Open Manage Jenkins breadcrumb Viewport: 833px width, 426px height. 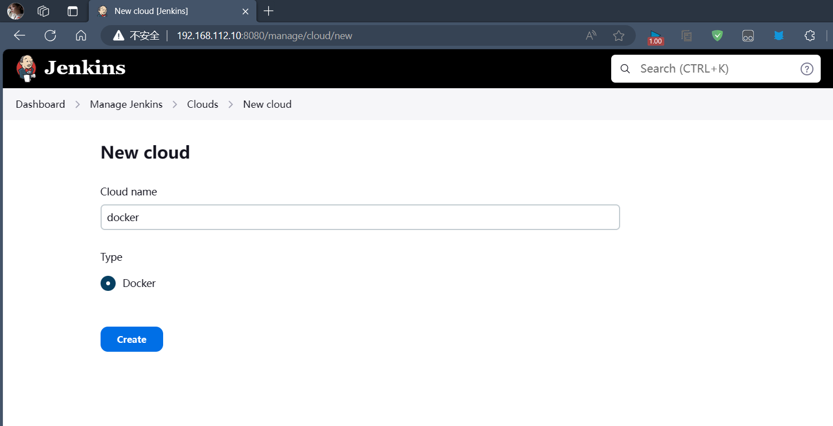(126, 104)
